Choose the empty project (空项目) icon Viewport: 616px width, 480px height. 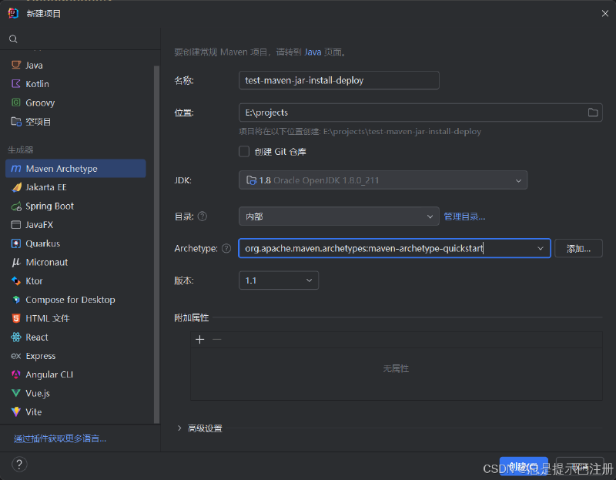15,122
